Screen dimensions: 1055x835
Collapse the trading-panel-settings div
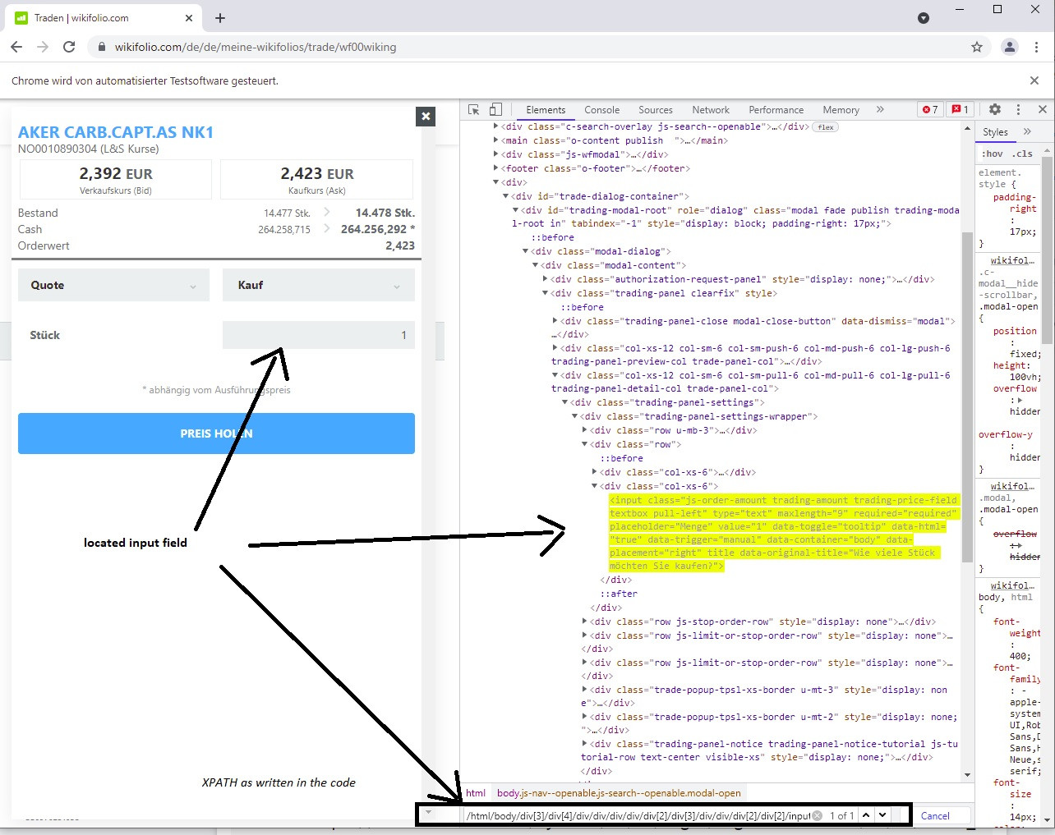[565, 402]
